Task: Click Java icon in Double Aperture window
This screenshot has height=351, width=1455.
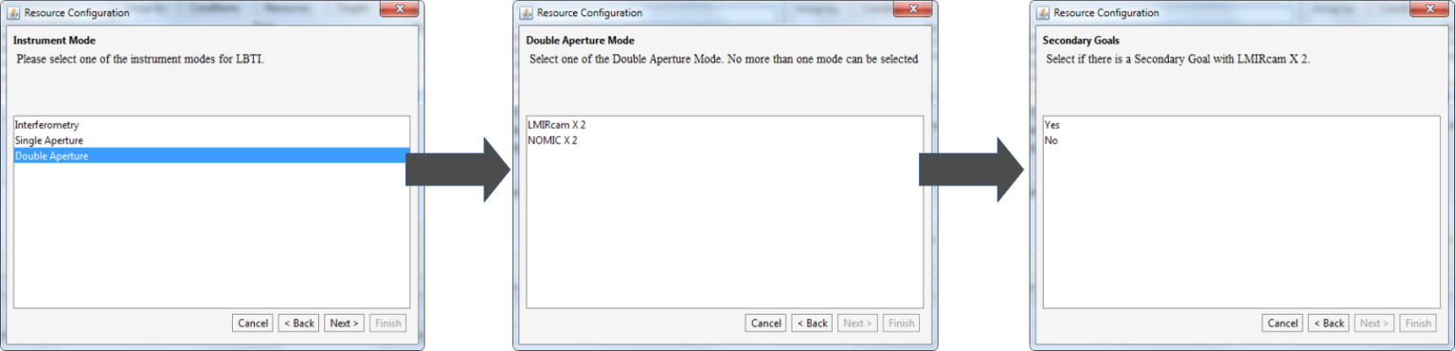Action: click(526, 13)
